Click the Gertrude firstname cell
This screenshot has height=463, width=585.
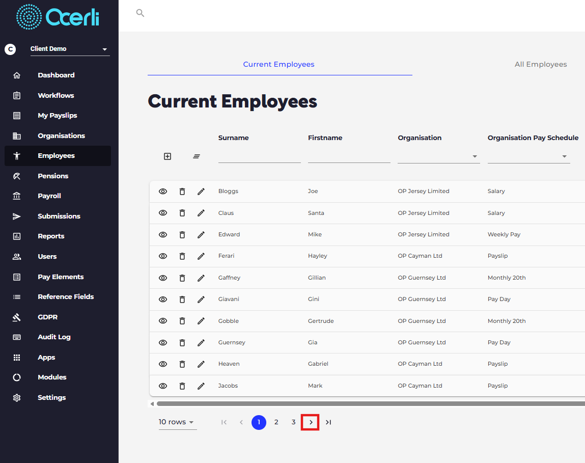click(321, 321)
